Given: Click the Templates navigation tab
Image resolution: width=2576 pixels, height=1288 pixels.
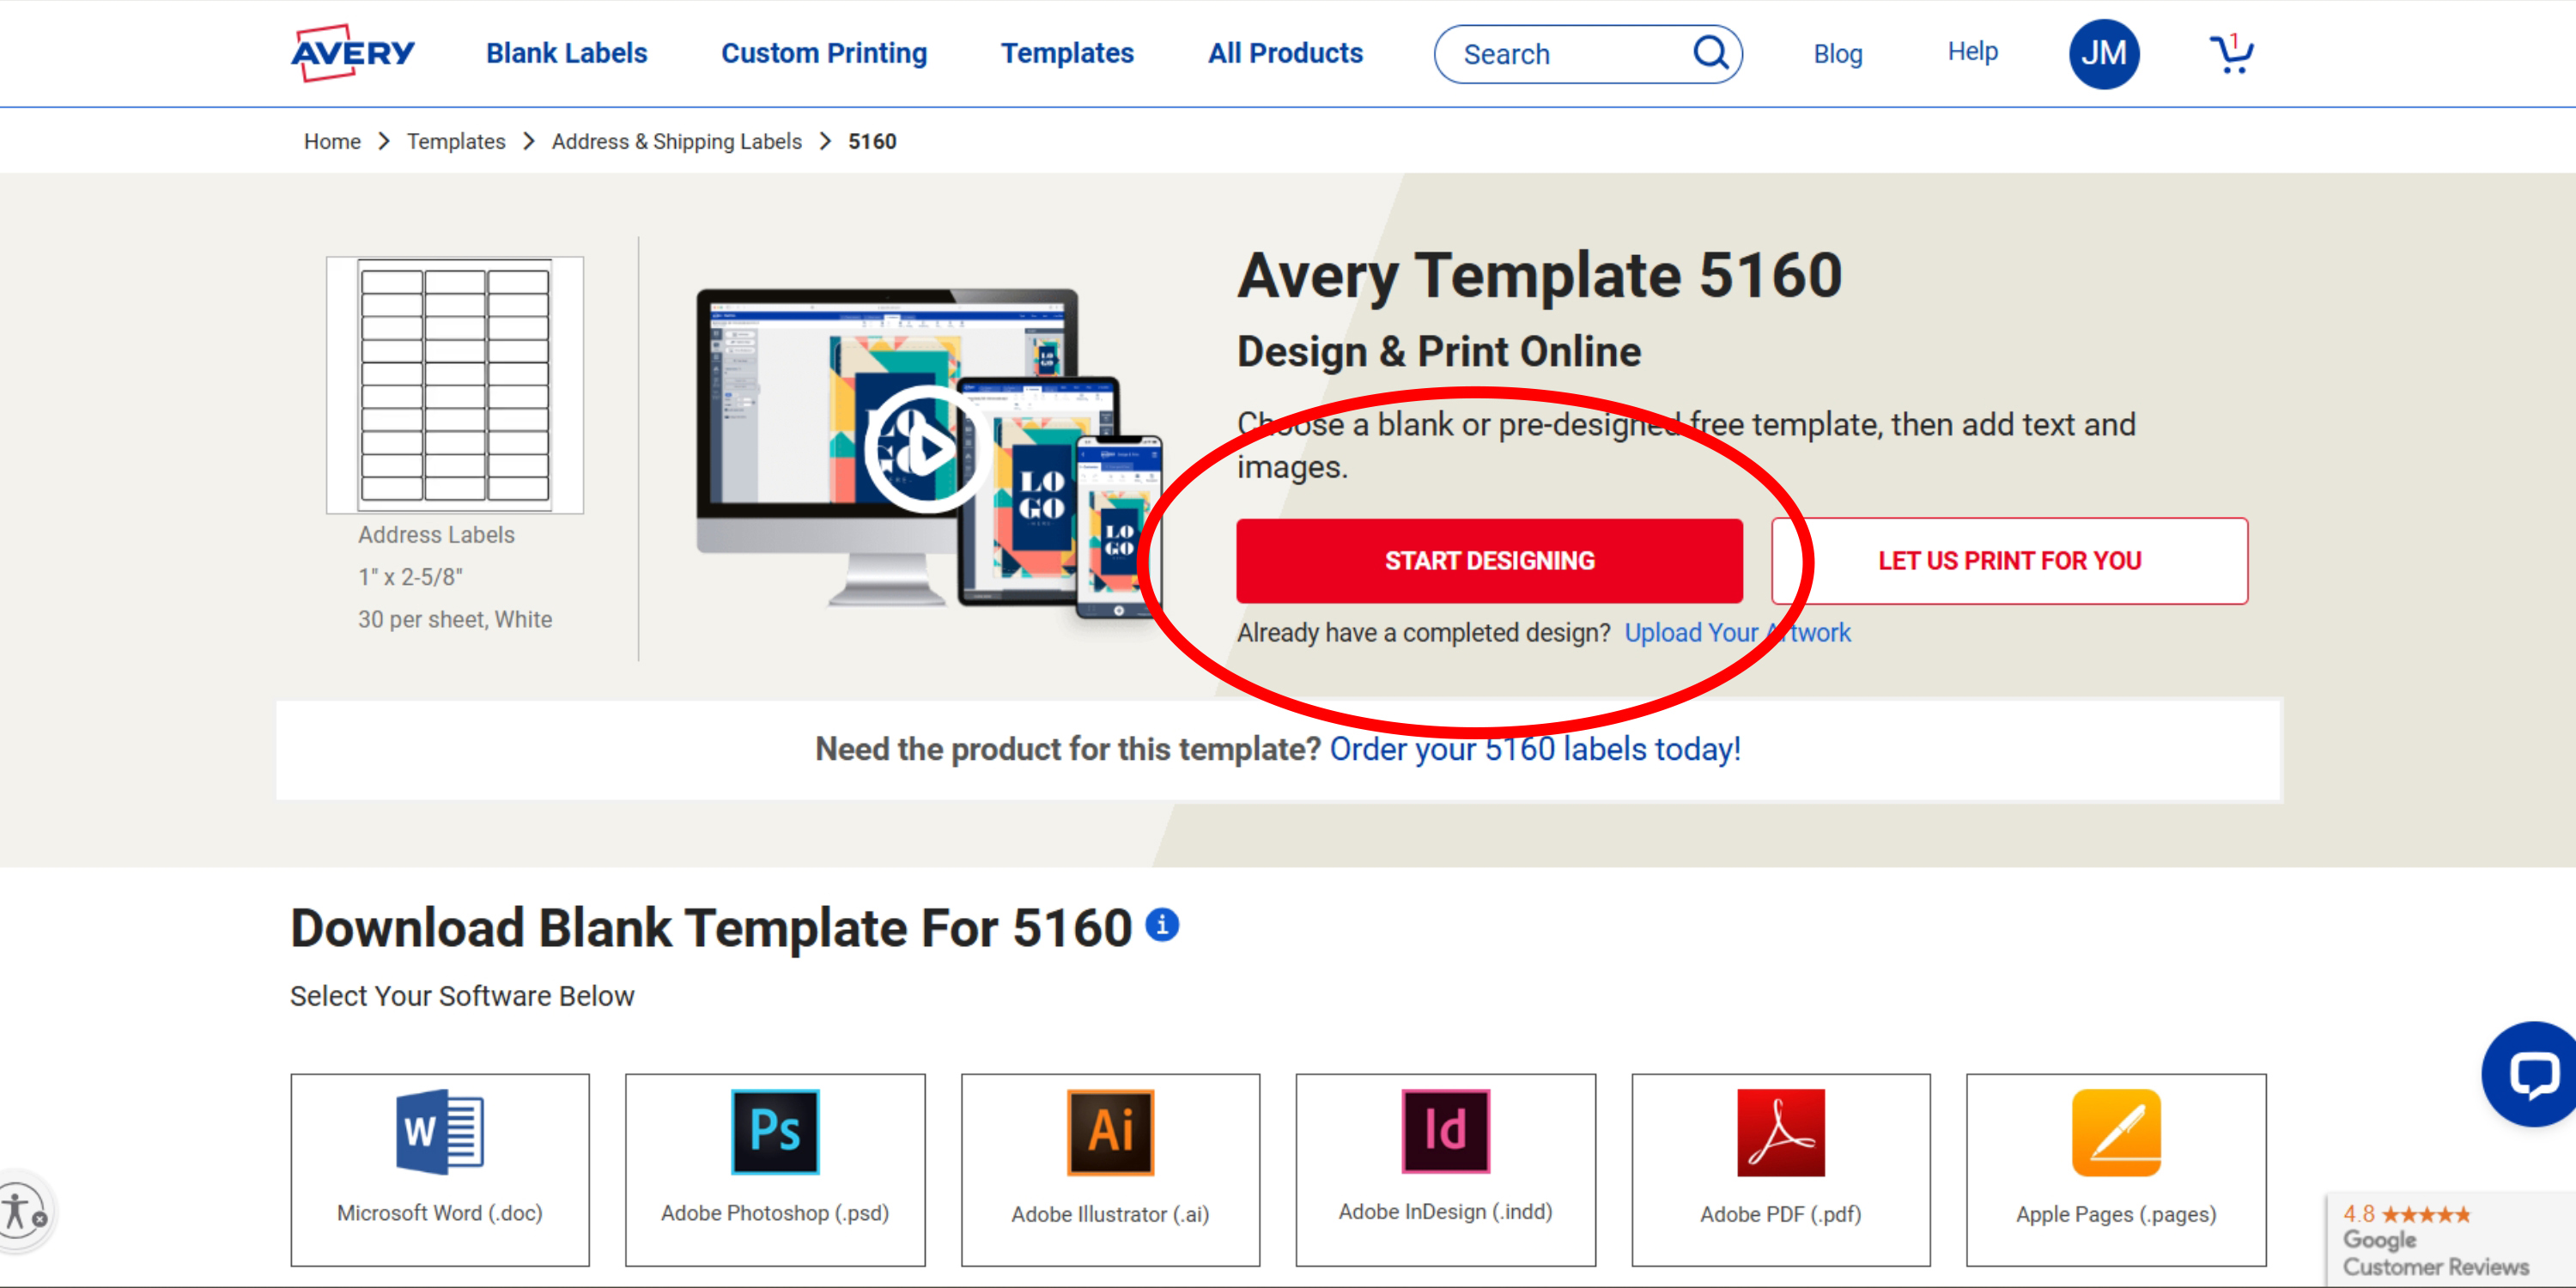Looking at the screenshot, I should (1066, 54).
